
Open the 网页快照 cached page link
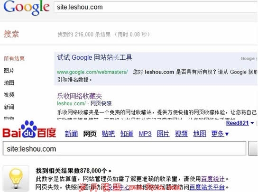(101, 103)
